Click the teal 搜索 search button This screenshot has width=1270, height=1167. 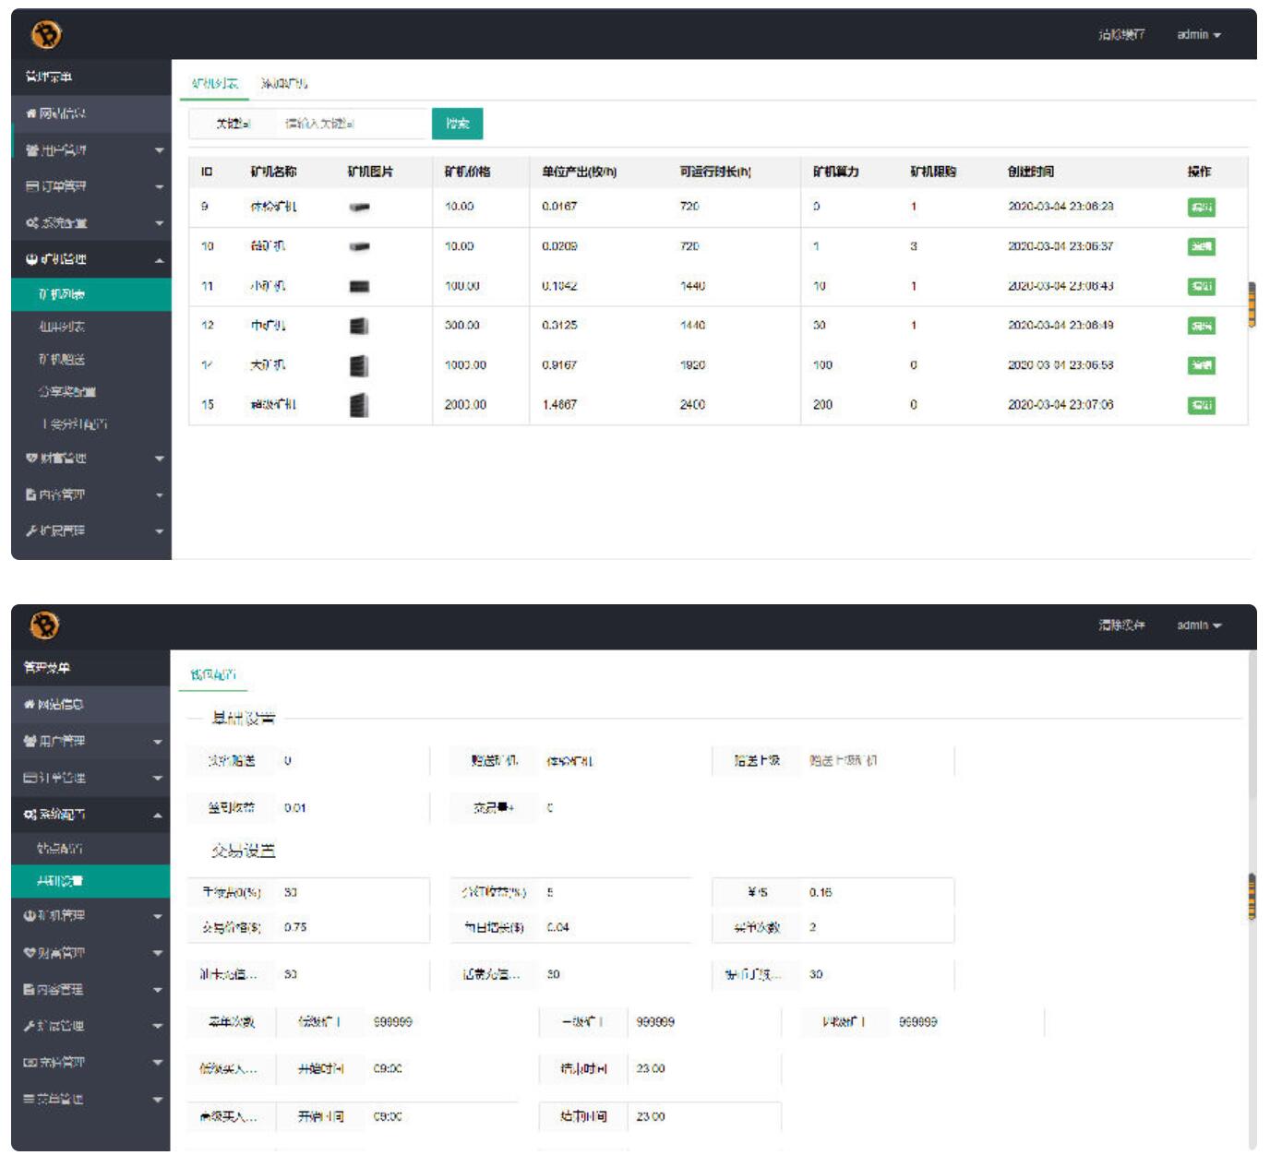pyautogui.click(x=457, y=124)
